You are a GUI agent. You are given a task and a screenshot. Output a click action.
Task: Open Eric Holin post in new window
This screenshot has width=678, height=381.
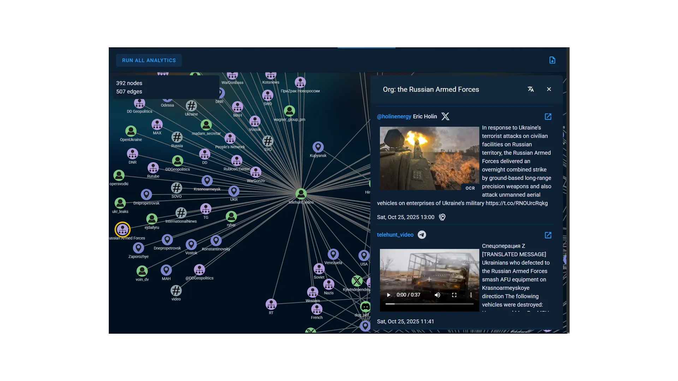coord(548,117)
